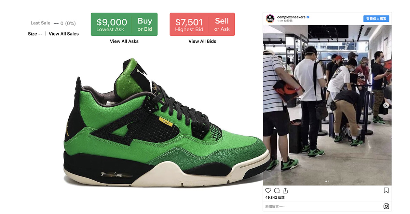Click the blue verified badge
Viewport: 410px width, 214px height.
point(308,17)
